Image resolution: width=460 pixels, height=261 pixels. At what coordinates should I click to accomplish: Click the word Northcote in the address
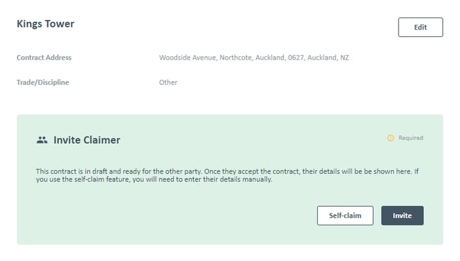coord(236,58)
